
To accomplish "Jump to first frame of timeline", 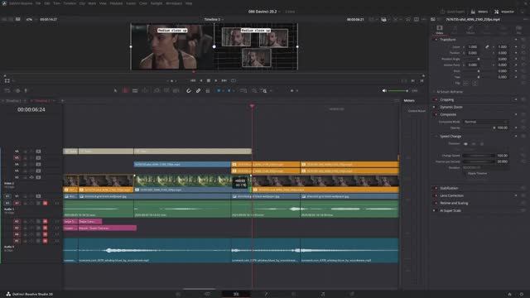I will [193, 81].
